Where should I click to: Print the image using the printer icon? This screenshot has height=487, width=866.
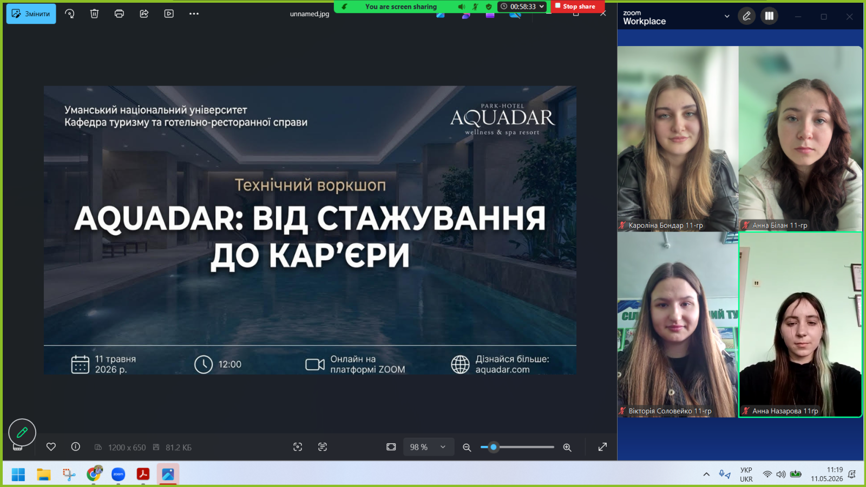(119, 14)
